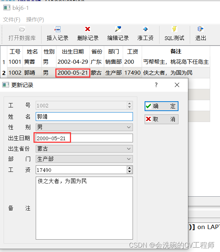Click cell 黄蓉 in table
This screenshot has height=252, width=220.
click(32, 62)
